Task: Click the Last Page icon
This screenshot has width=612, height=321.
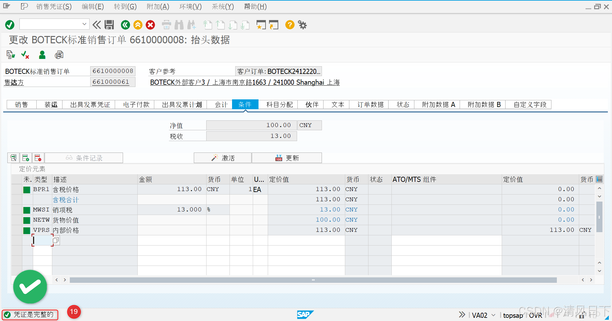Action: click(245, 25)
